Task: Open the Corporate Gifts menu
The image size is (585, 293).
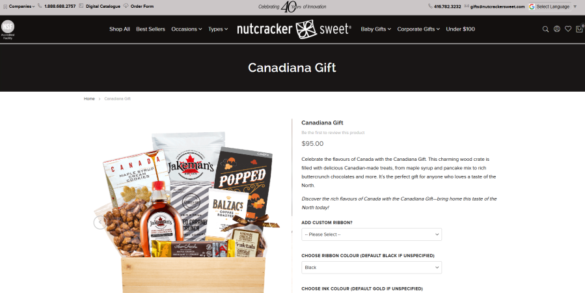Action: (x=418, y=29)
